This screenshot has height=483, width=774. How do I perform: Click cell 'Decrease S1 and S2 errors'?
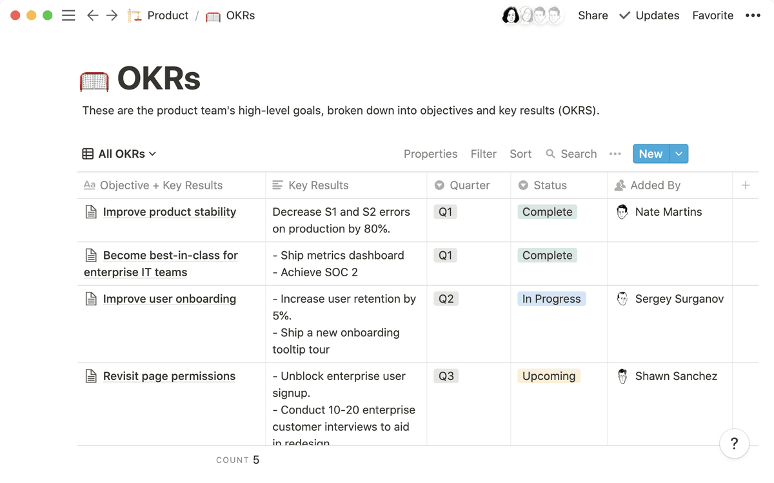(x=346, y=220)
